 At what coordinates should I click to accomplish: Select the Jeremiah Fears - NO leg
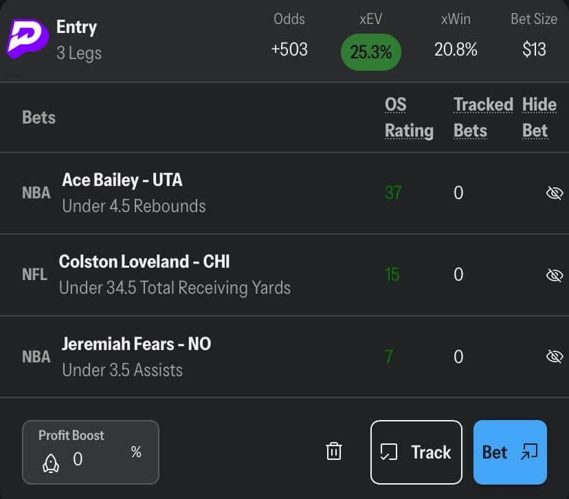tap(136, 344)
